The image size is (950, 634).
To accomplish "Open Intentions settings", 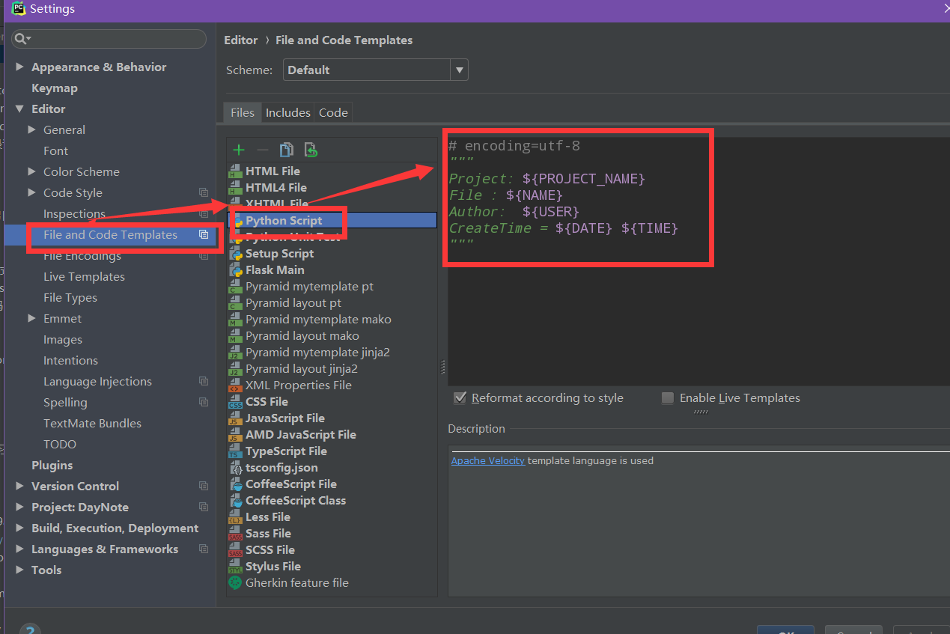I will [x=70, y=360].
